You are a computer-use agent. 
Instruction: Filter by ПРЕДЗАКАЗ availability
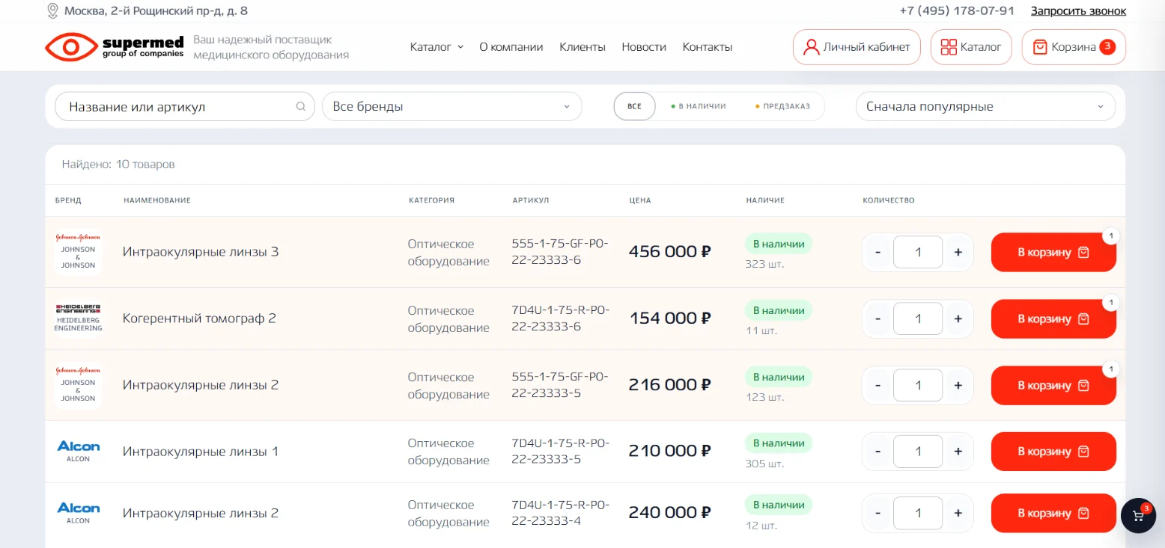(x=783, y=106)
